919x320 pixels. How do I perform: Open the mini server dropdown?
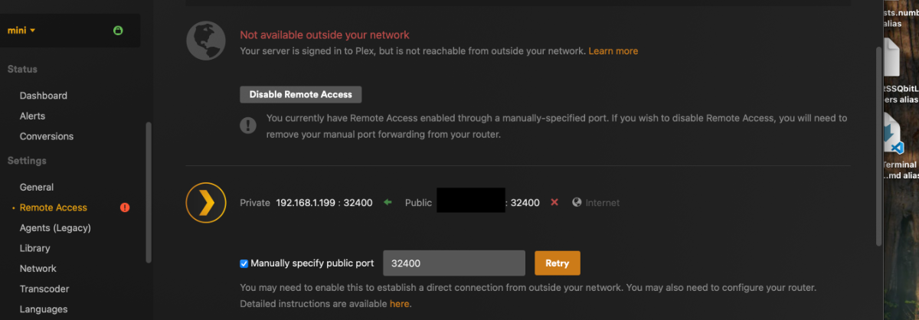pyautogui.click(x=22, y=31)
